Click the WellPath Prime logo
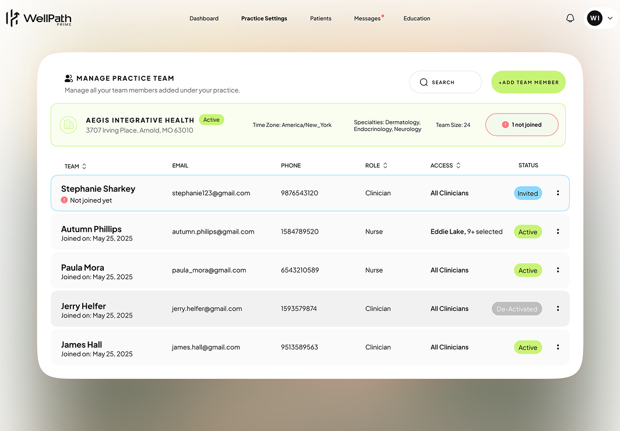620x431 pixels. coord(38,19)
